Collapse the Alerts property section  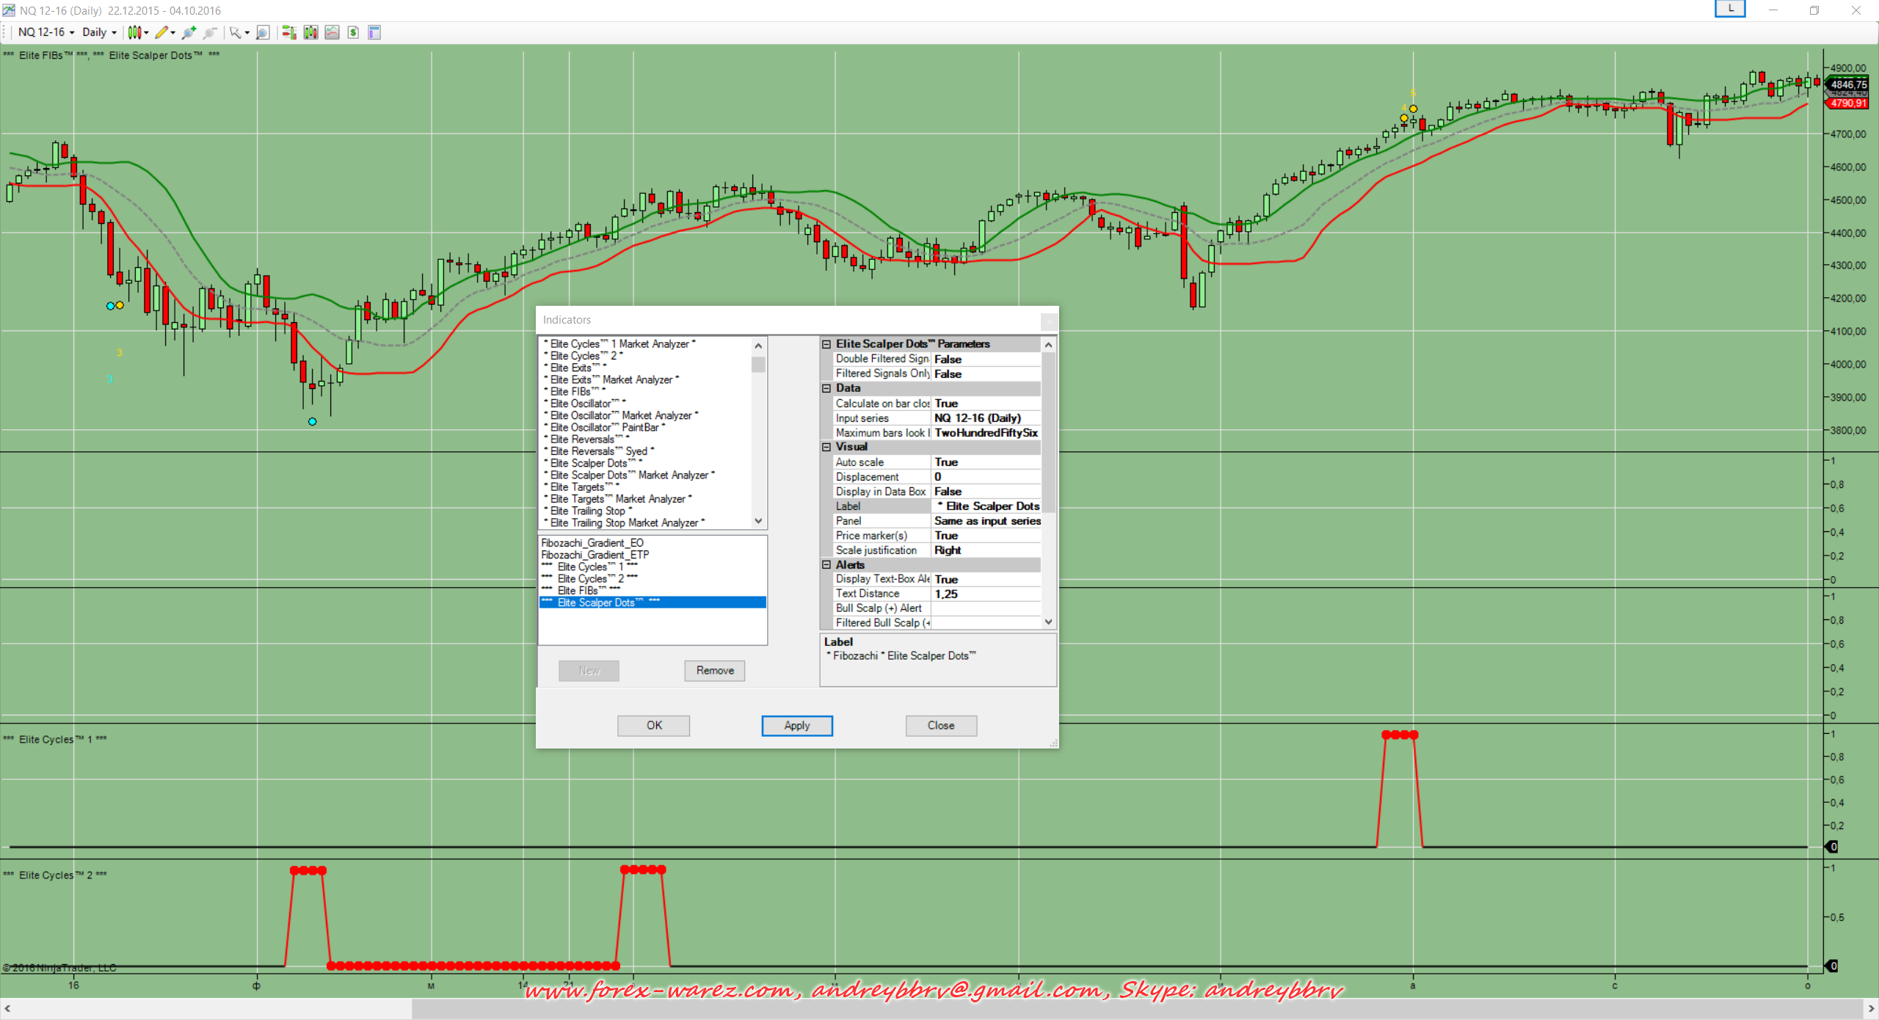(x=826, y=565)
